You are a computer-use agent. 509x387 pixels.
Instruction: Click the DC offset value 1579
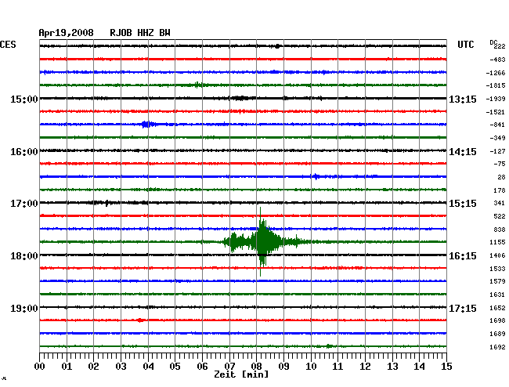click(497, 281)
